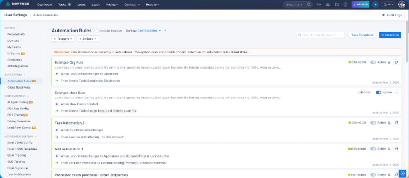Click lock icon on Test Automation 3
This screenshot has height=178, width=409.
pyautogui.click(x=389, y=122)
